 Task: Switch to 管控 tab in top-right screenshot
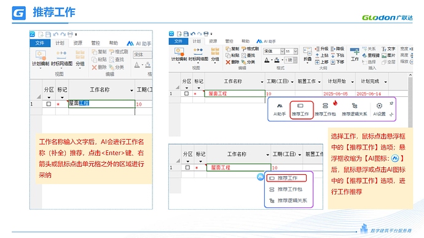(229, 41)
